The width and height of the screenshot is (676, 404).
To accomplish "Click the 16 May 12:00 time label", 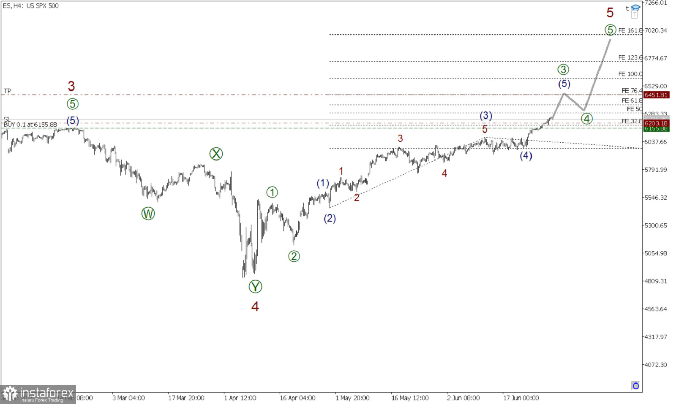I will tap(410, 398).
